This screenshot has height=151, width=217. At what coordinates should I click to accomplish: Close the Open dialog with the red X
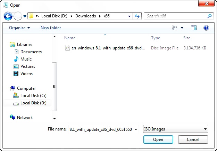(206, 3)
